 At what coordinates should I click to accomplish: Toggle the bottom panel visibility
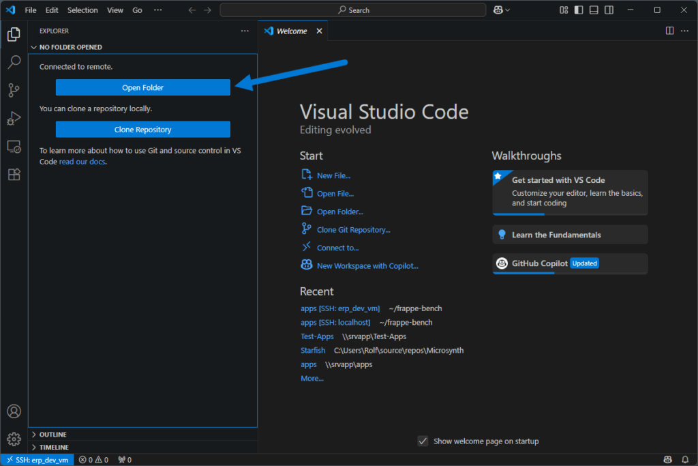(594, 10)
